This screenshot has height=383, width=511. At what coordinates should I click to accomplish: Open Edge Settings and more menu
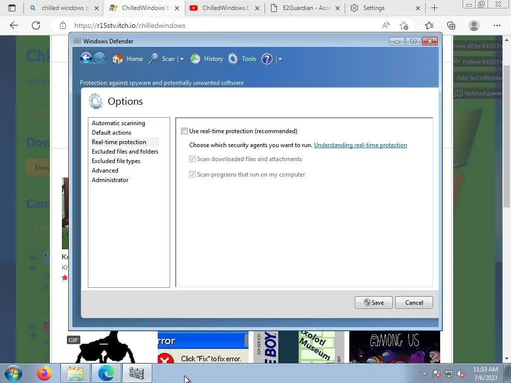(x=497, y=25)
